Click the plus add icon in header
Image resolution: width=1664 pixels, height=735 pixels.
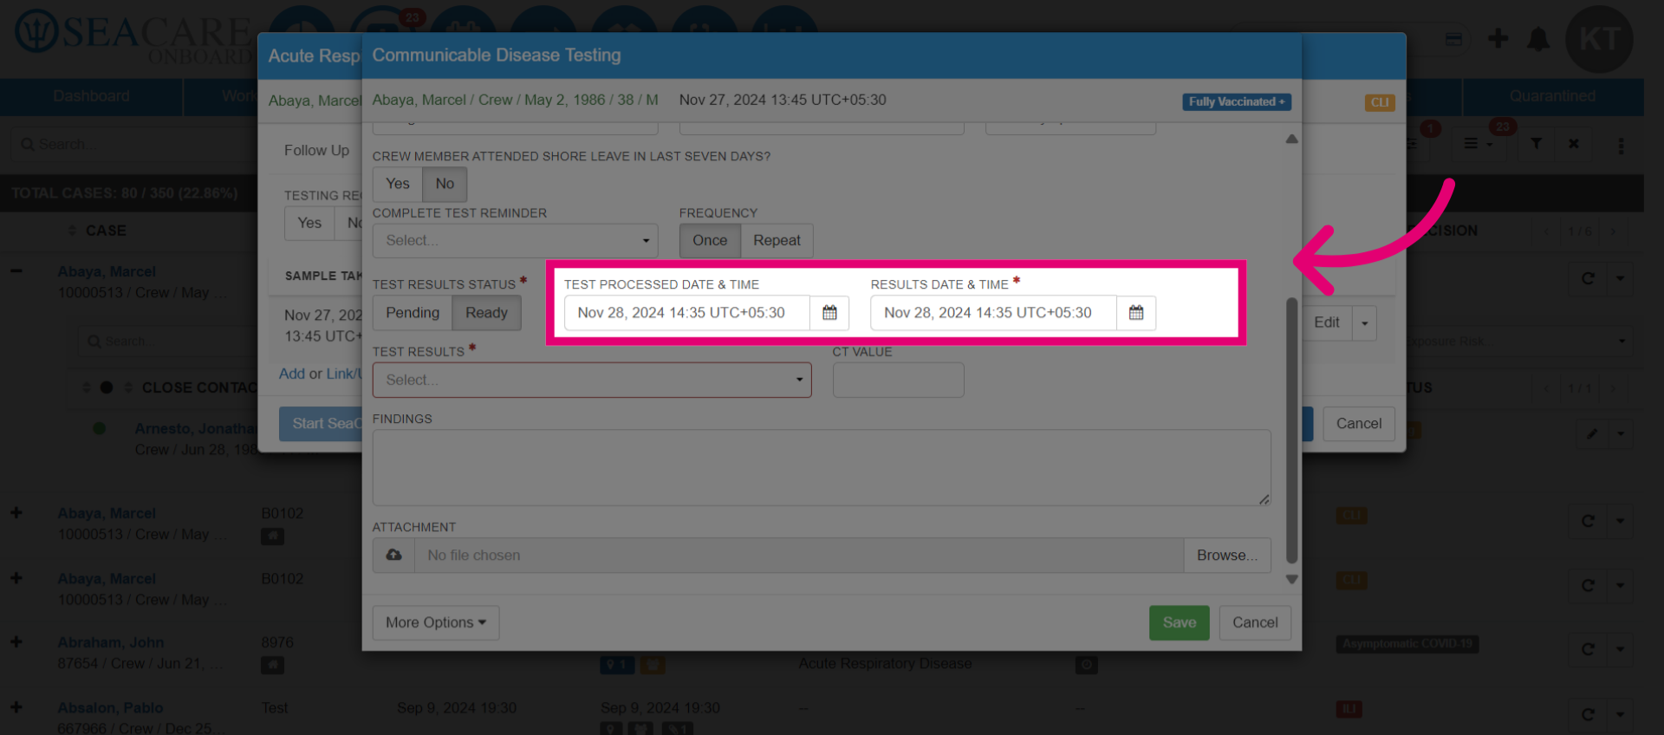click(1498, 38)
